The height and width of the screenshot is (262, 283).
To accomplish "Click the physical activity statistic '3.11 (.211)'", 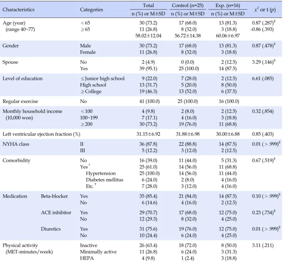I will point(263,246).
